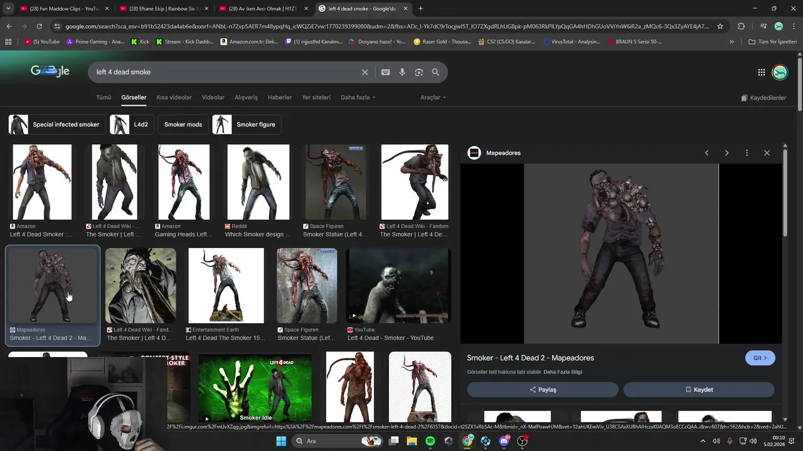
Task: Switch to the Efsane Ekip Rainbow Six tab
Action: pos(164,9)
